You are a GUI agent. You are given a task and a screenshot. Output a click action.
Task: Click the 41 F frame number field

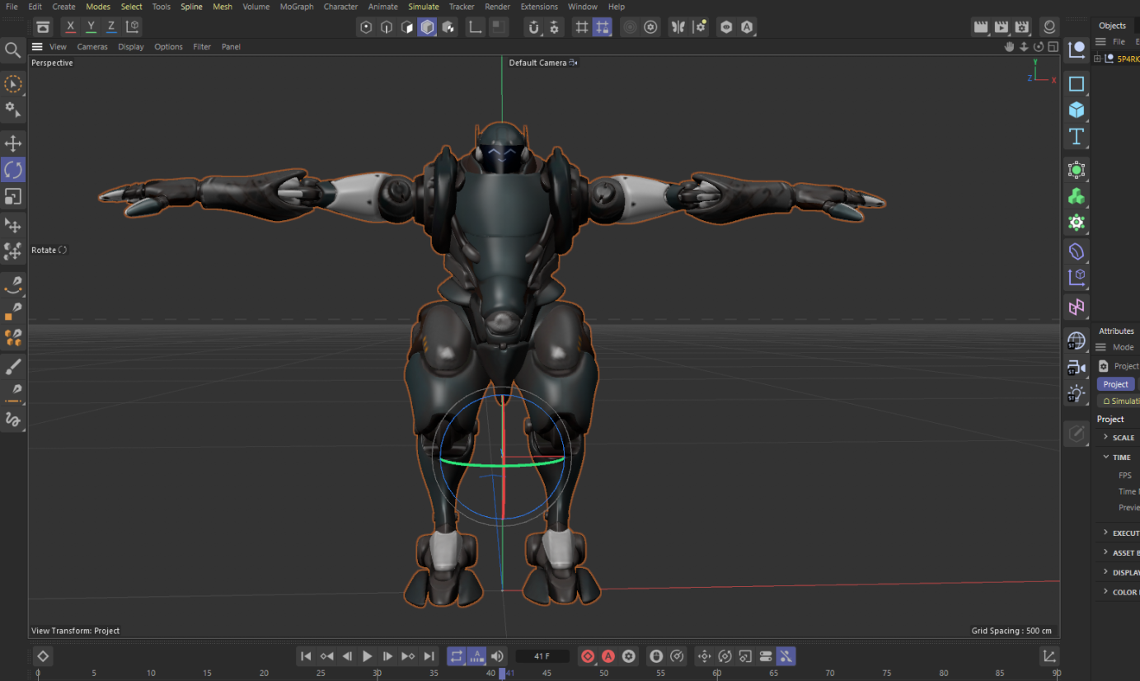(x=542, y=655)
